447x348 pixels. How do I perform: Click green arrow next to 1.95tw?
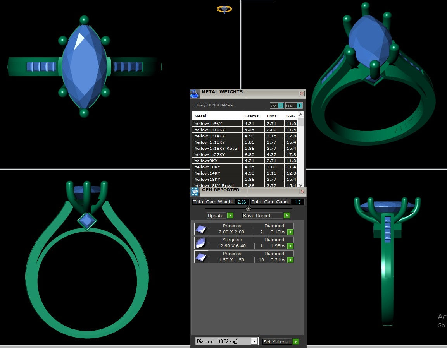290,246
